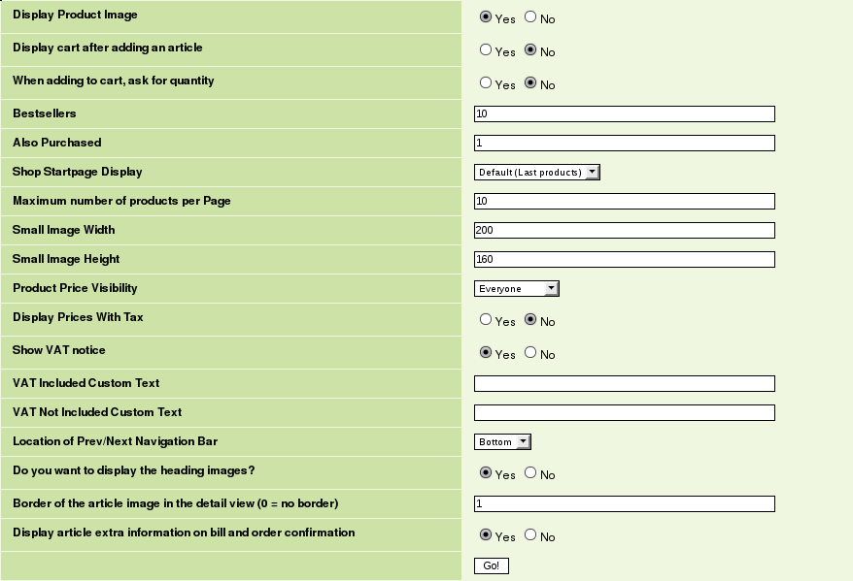
Task: Focus the VAT Not Included Custom Text field
Action: (x=624, y=413)
